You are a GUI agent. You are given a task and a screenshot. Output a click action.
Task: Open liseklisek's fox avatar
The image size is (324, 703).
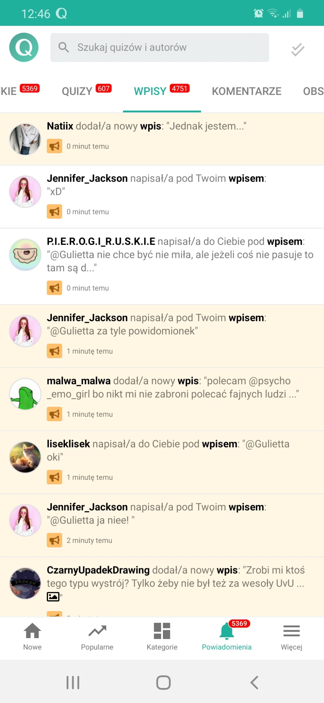tap(25, 457)
